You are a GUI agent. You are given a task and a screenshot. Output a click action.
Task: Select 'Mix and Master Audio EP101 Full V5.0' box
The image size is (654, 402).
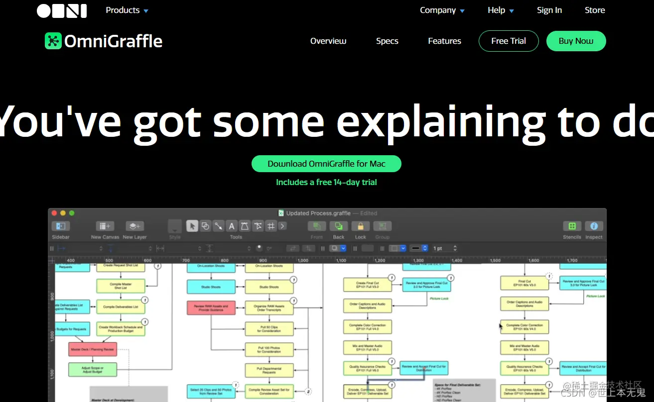click(368, 347)
